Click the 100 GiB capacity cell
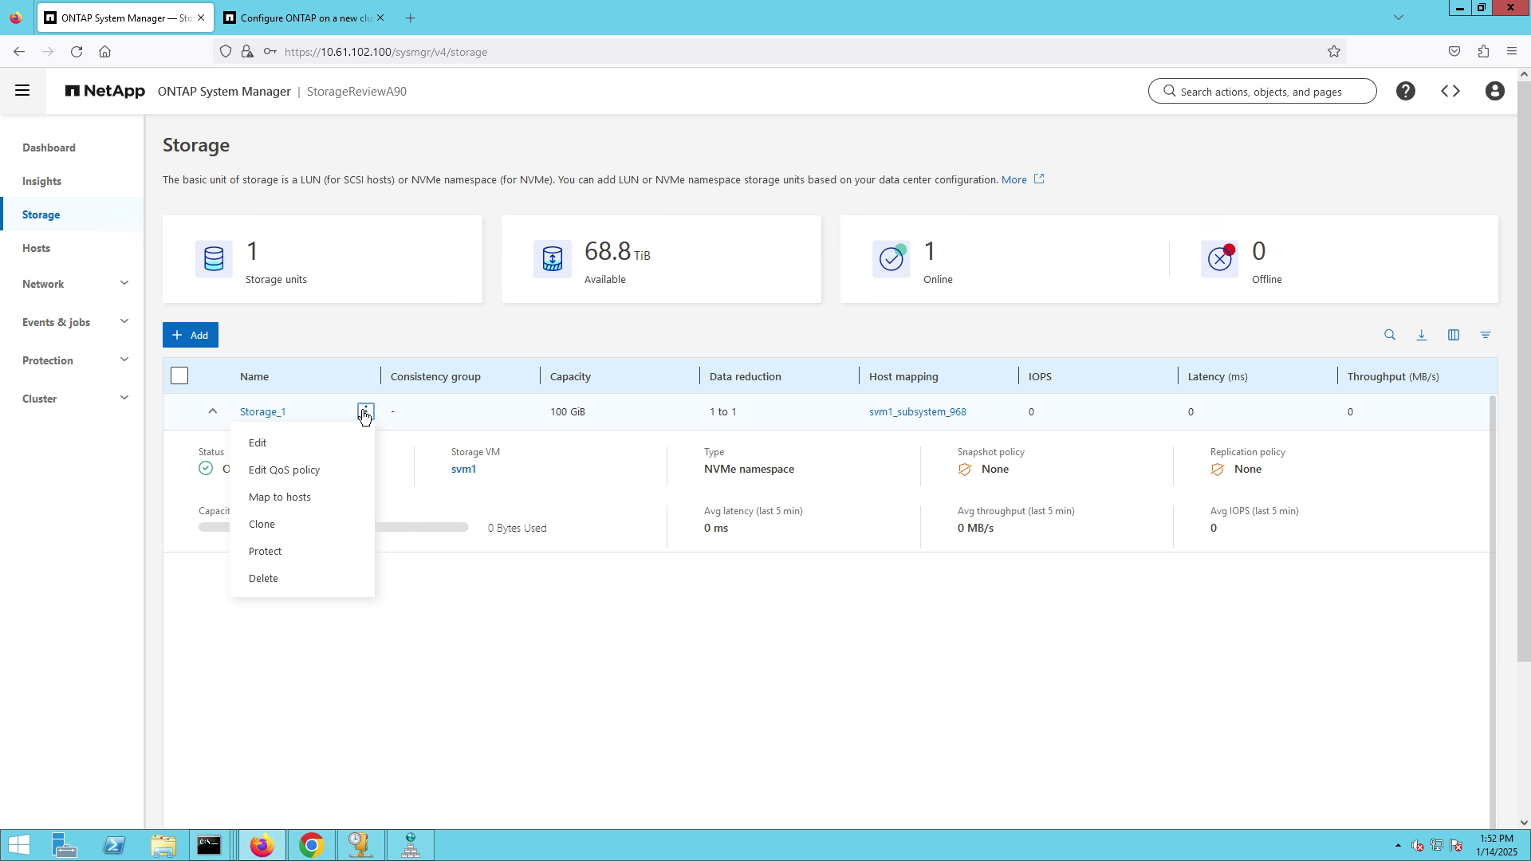The image size is (1531, 861). (x=567, y=411)
